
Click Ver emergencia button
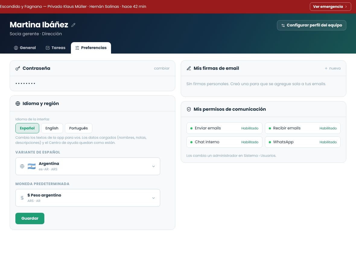coord(330,7)
